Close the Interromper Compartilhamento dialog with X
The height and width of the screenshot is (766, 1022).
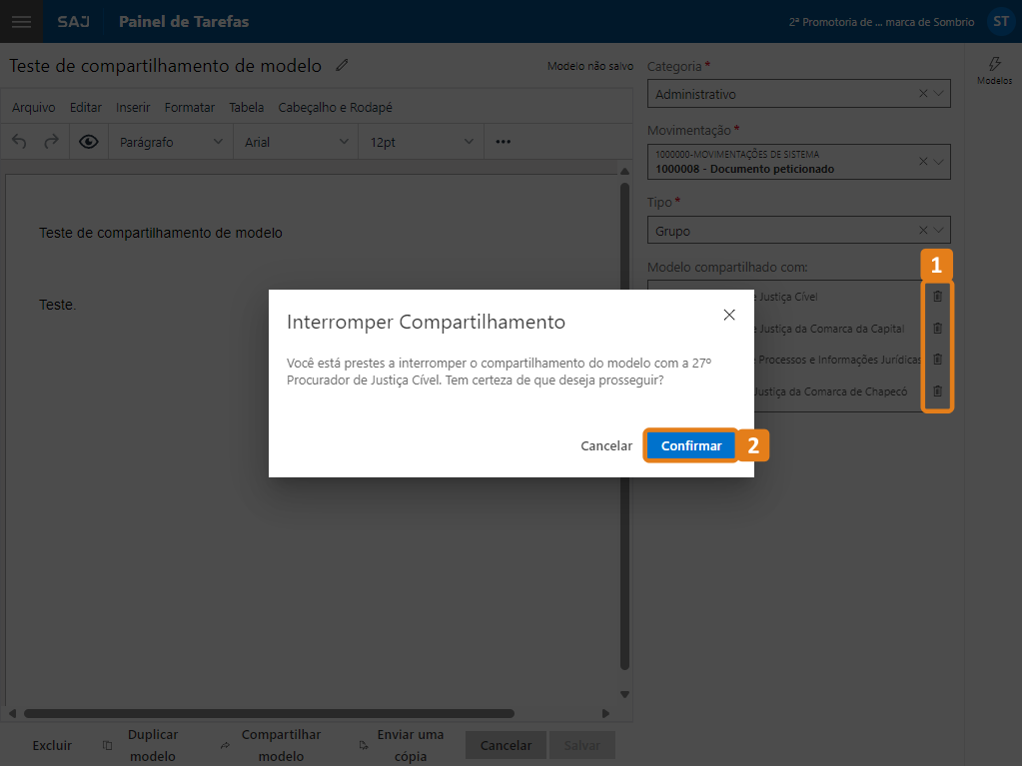[x=729, y=315]
